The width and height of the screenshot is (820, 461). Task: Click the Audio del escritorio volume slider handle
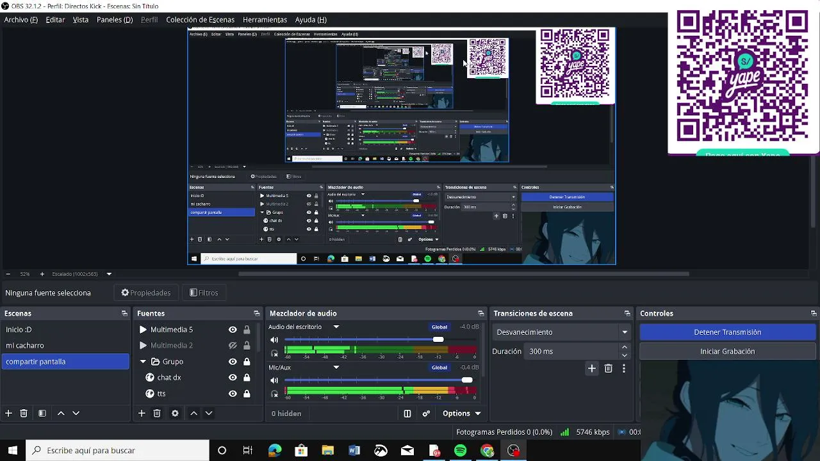tap(438, 339)
